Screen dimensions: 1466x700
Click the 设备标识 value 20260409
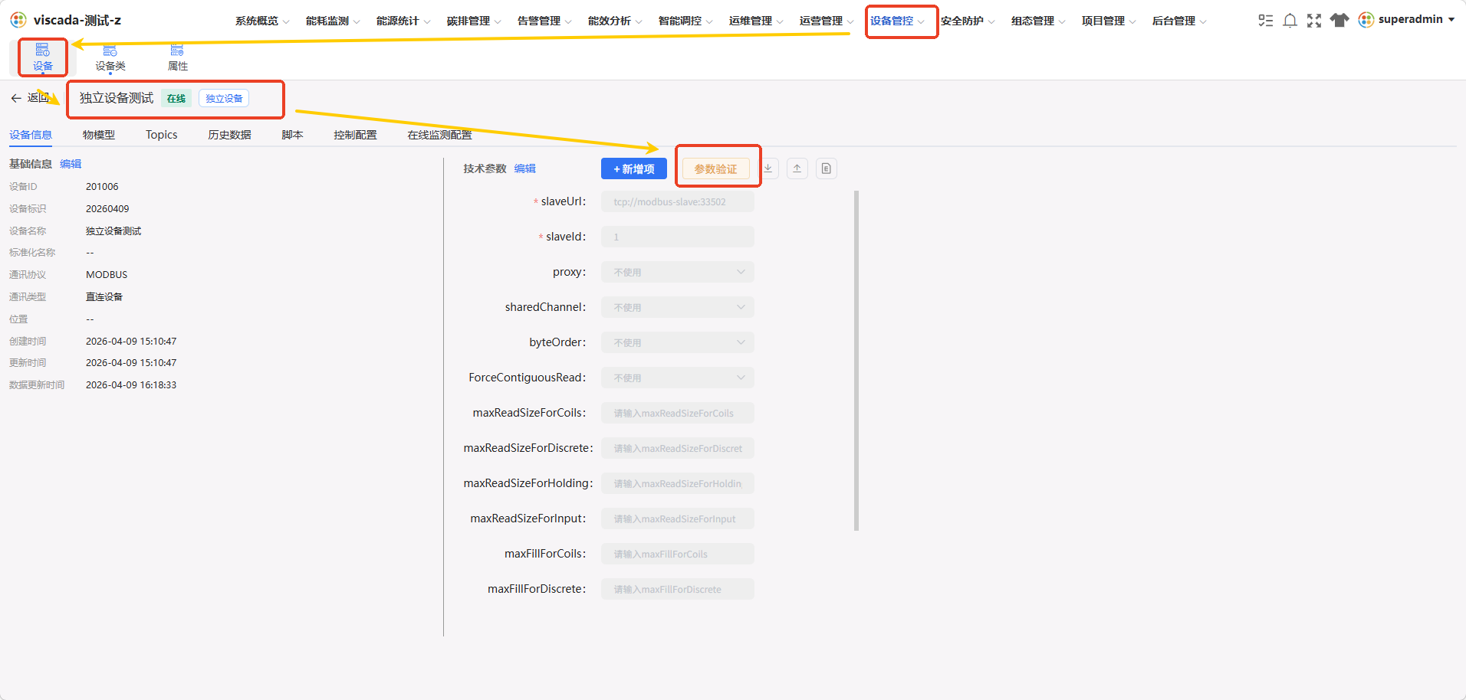[107, 209]
